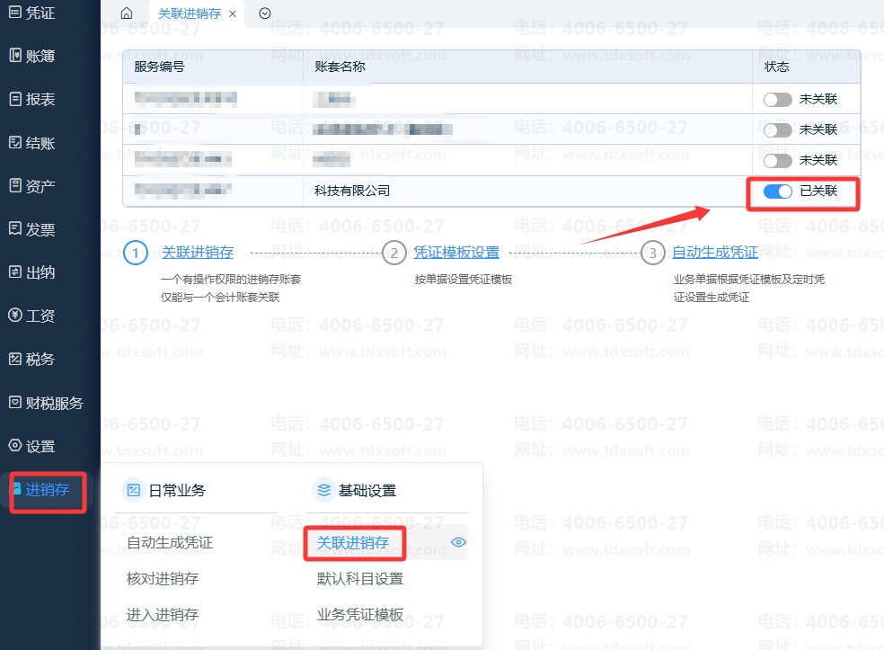
Task: Choose 核对进销存 from 日常业务 menu
Action: 163,579
